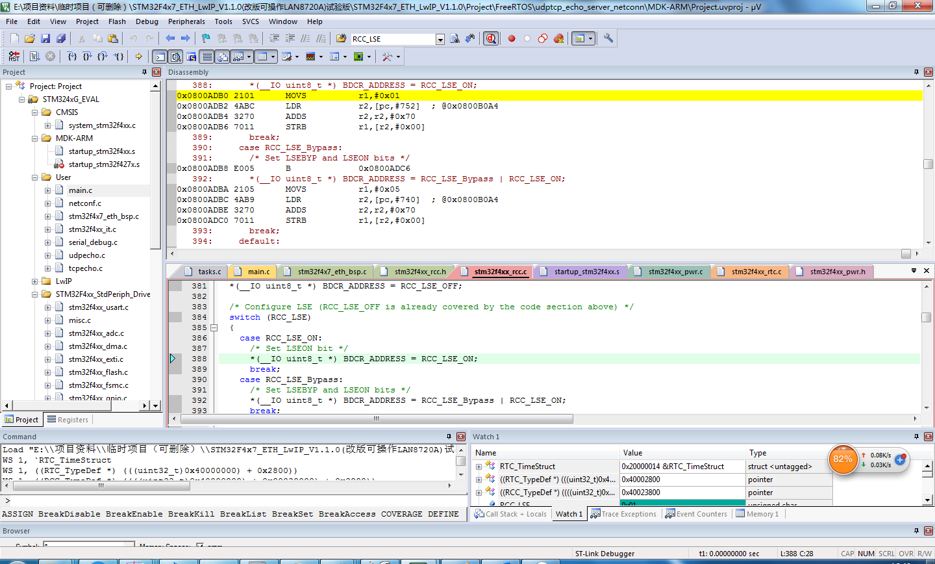
Task: Expand RTC_TimeStruct in Watch 1
Action: (479, 467)
